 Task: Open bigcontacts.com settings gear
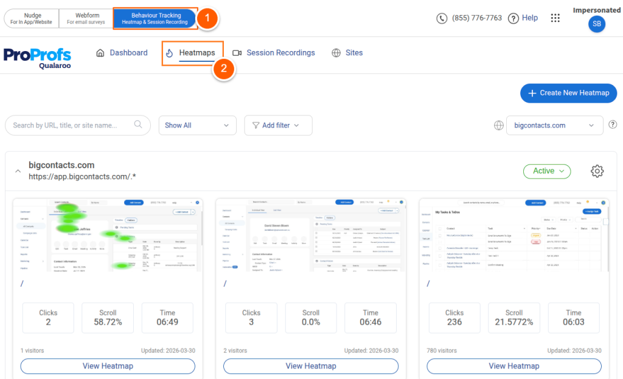tap(597, 171)
